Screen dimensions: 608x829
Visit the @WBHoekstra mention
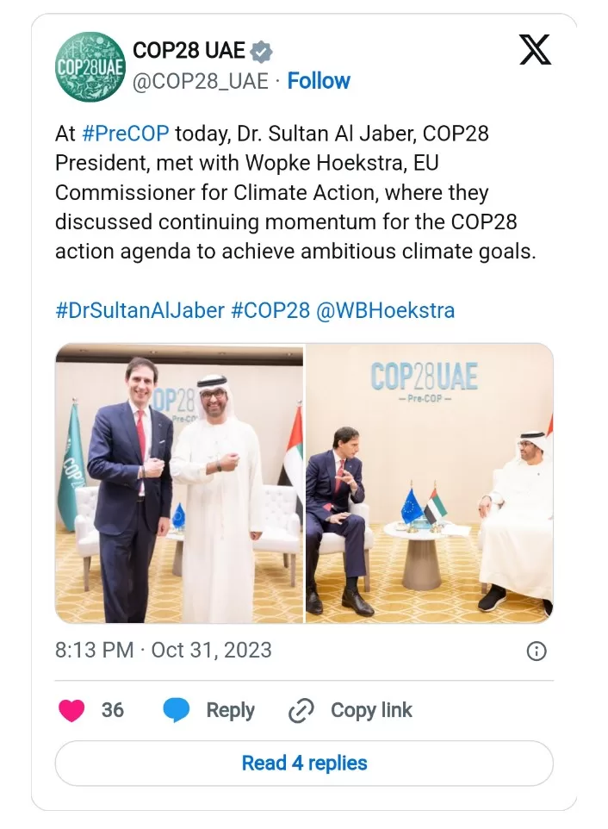click(385, 310)
